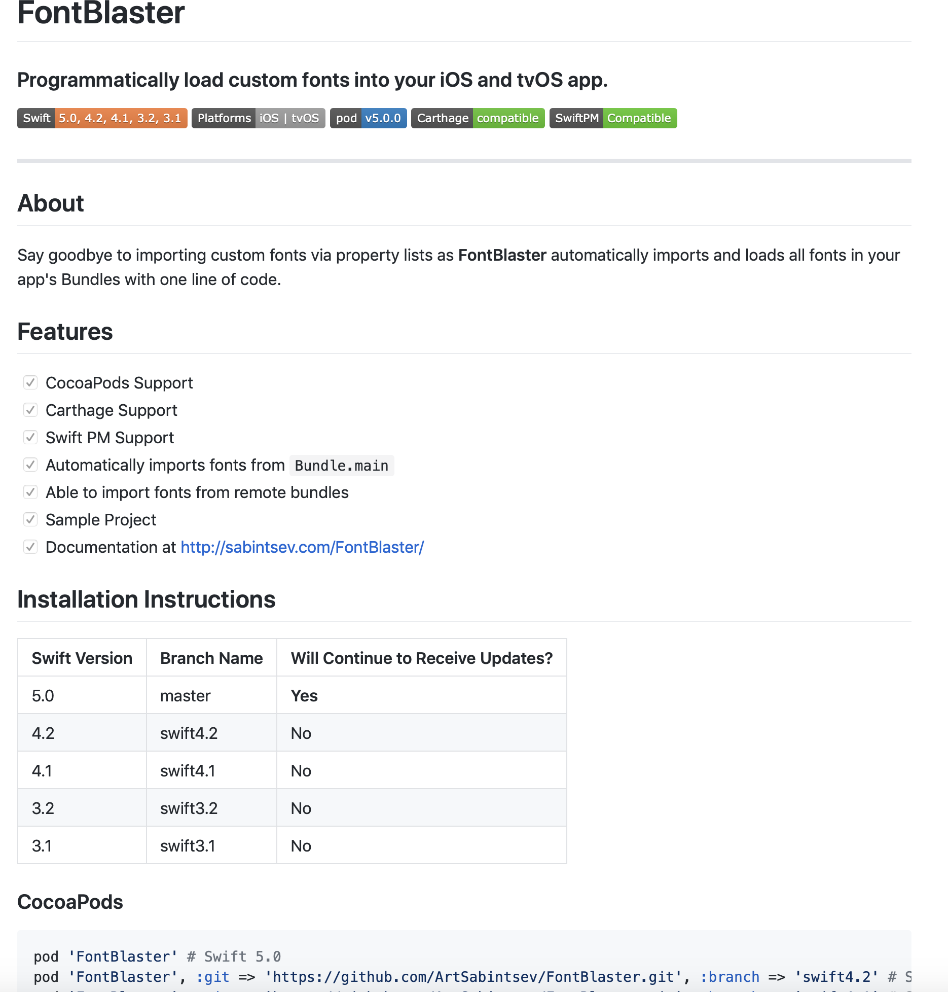Viewport: 948px width, 992px height.
Task: Click the pod 'FontBlaster' Swift 5.0 code line
Action: click(157, 956)
